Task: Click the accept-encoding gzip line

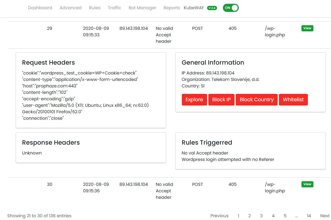Action: [49, 99]
